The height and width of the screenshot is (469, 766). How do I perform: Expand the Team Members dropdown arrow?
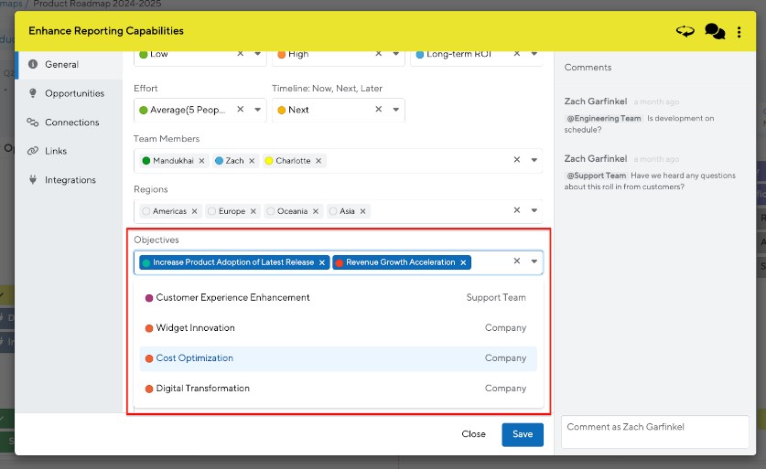[534, 160]
